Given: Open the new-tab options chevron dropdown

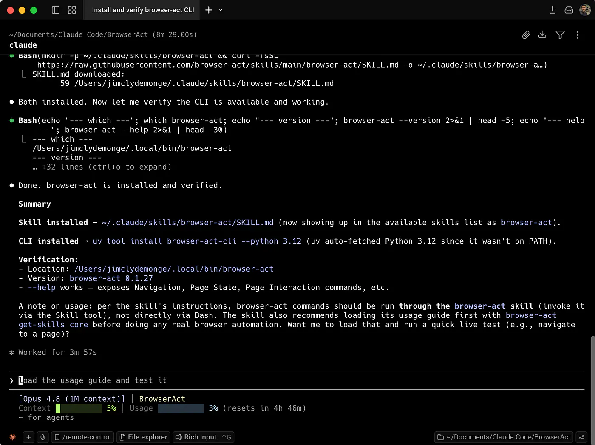Looking at the screenshot, I should 220,10.
